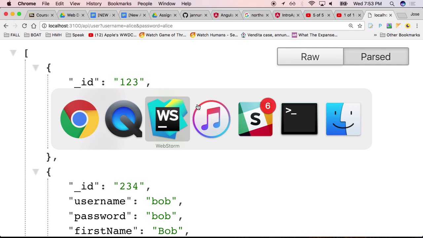
Task: Open Spotlight search in menu bar
Action: tap(392, 4)
